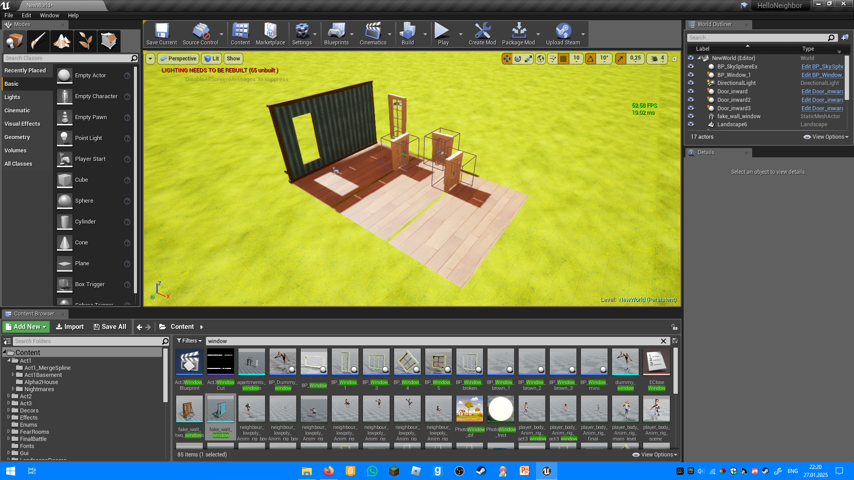Click the Edit BP_Window link
854x480 pixels.
click(822, 75)
